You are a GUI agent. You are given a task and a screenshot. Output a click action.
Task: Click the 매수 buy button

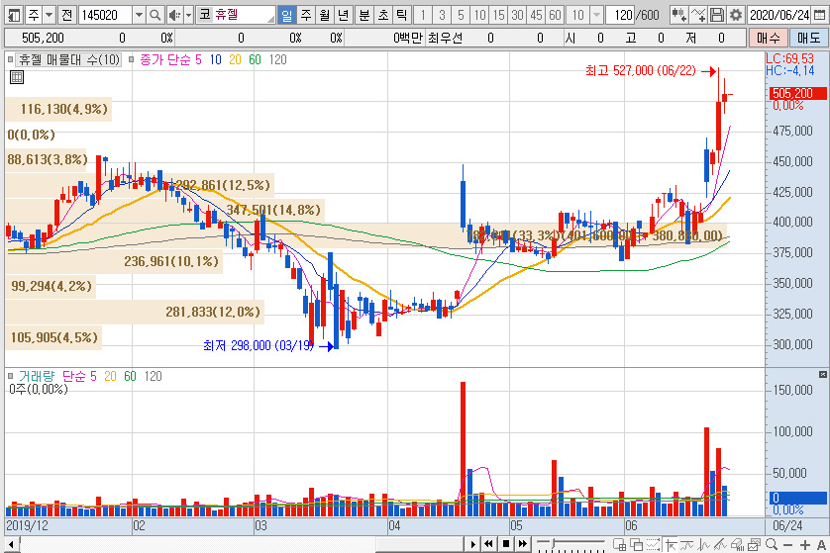pyautogui.click(x=768, y=38)
